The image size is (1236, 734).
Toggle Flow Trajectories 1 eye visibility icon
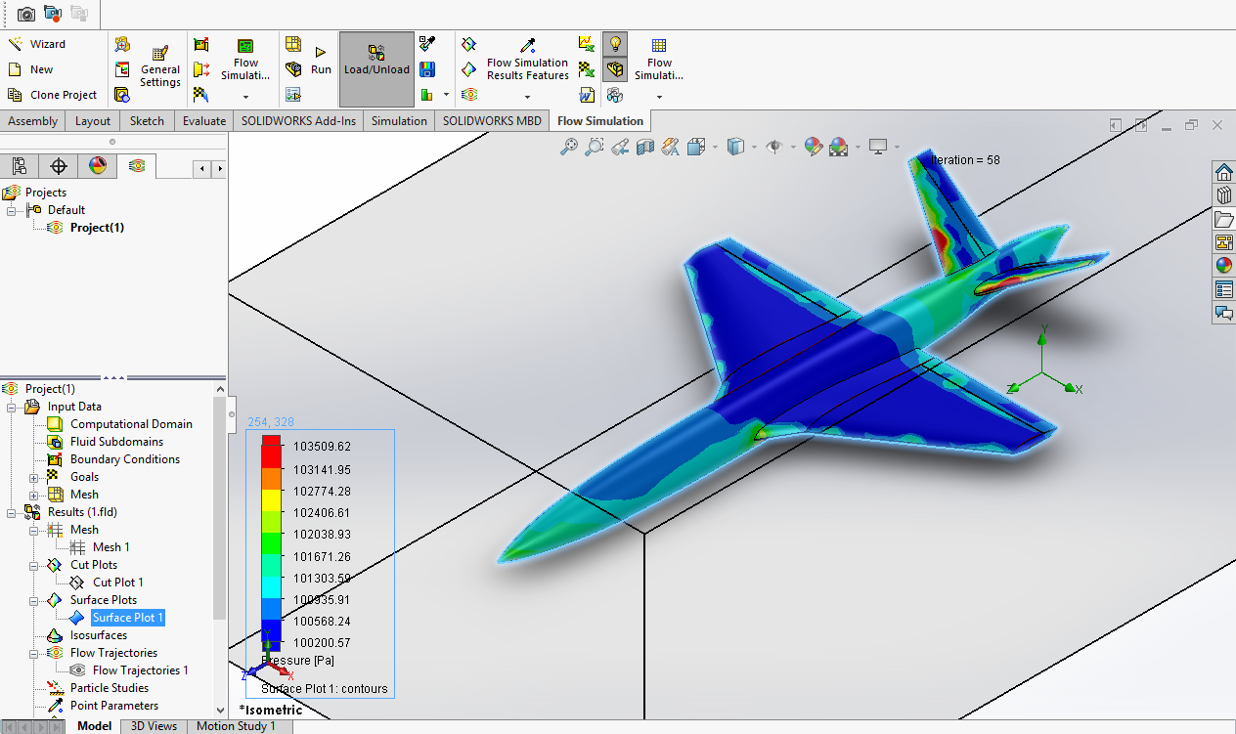77,670
